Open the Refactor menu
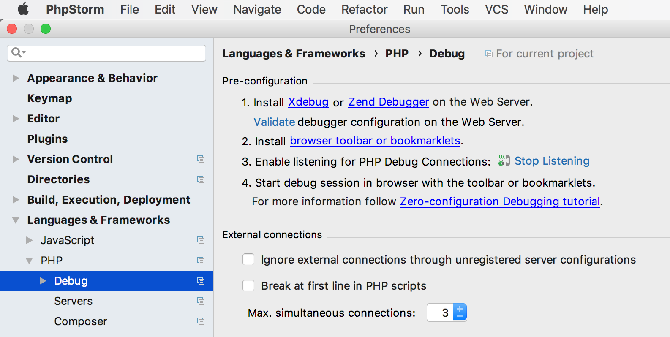670x337 pixels. coord(364,9)
